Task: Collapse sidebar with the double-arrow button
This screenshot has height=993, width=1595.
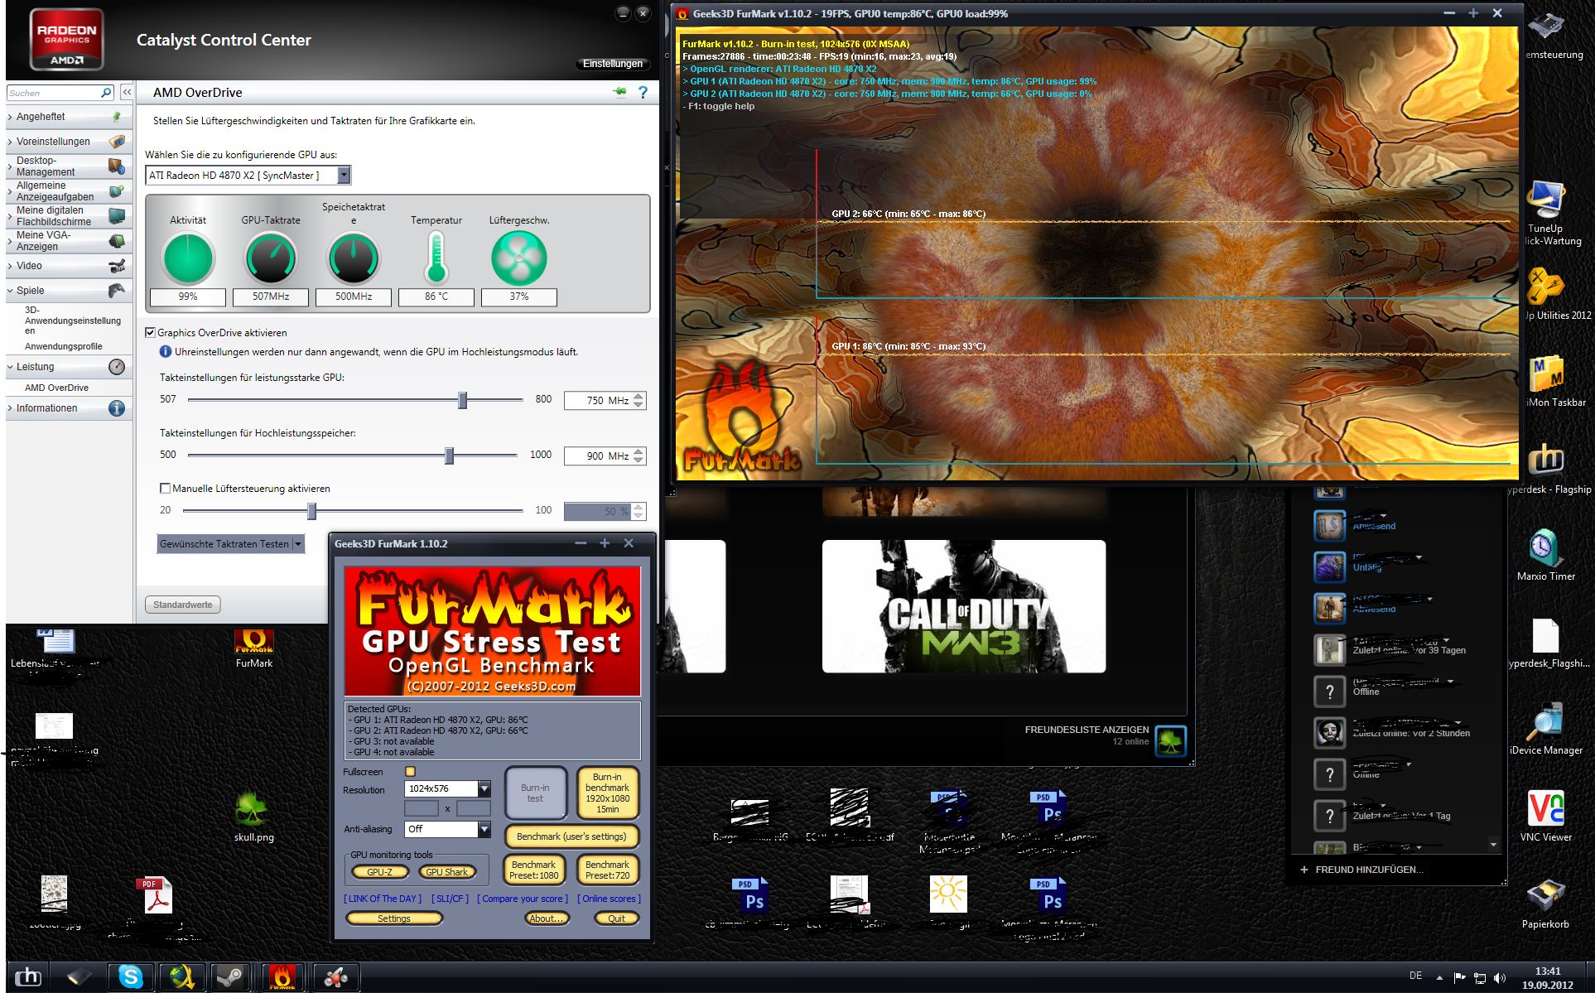Action: click(x=127, y=93)
